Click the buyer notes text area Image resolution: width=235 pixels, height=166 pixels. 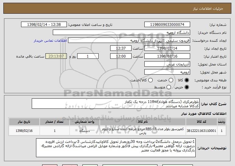pos(116,148)
